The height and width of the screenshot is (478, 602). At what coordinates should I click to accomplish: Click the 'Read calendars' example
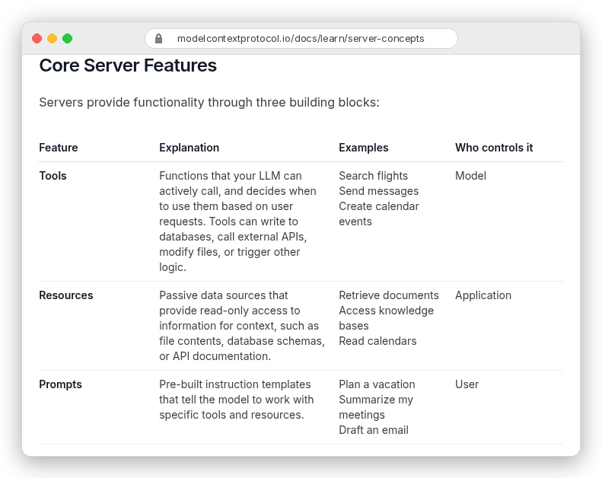[377, 341]
